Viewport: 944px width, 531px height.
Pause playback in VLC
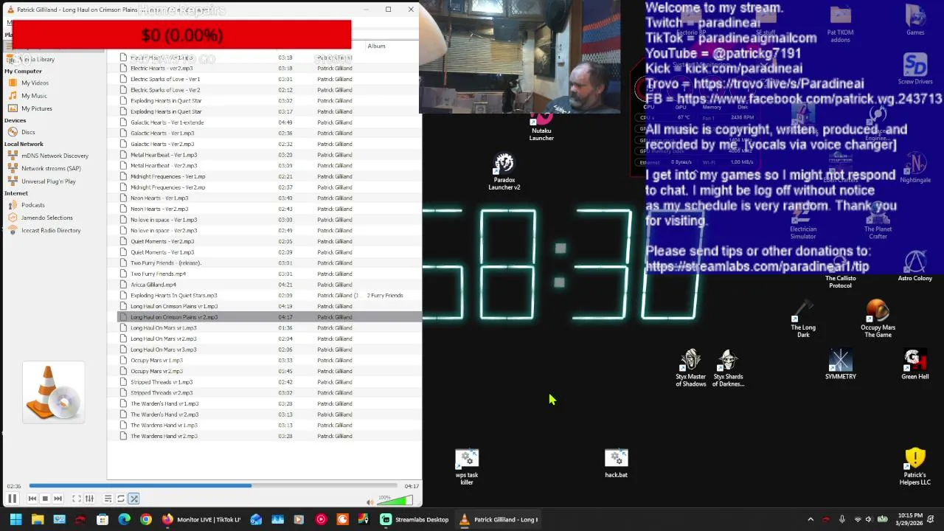(13, 499)
